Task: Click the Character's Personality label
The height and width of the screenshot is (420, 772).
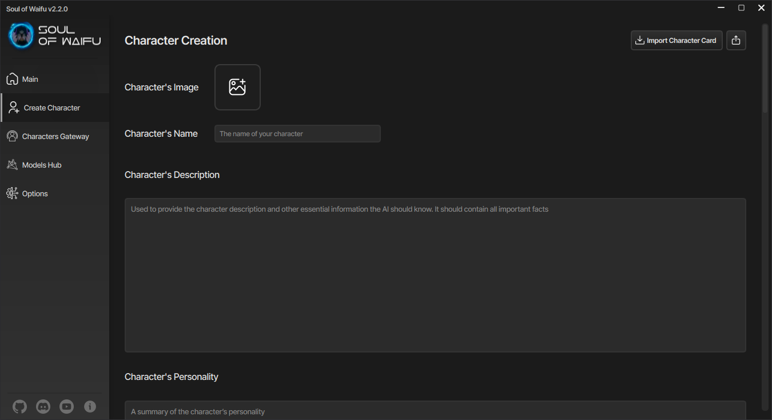Action: coord(172,377)
